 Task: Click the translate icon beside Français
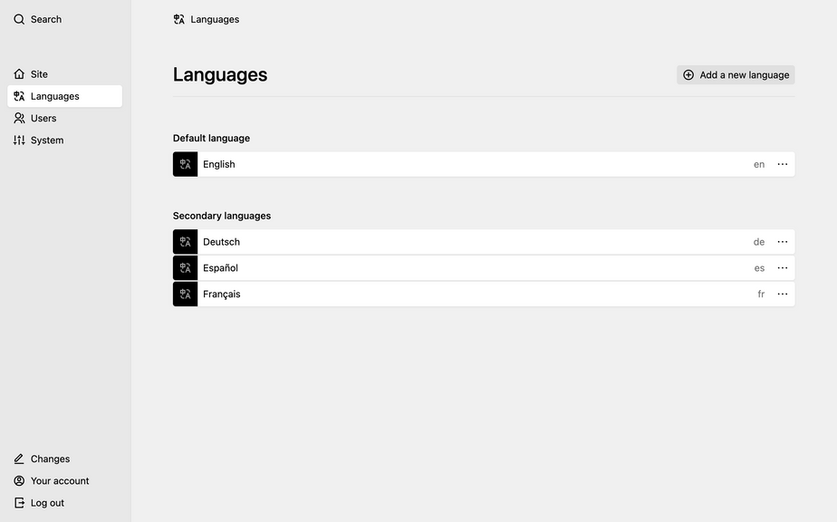[185, 295]
